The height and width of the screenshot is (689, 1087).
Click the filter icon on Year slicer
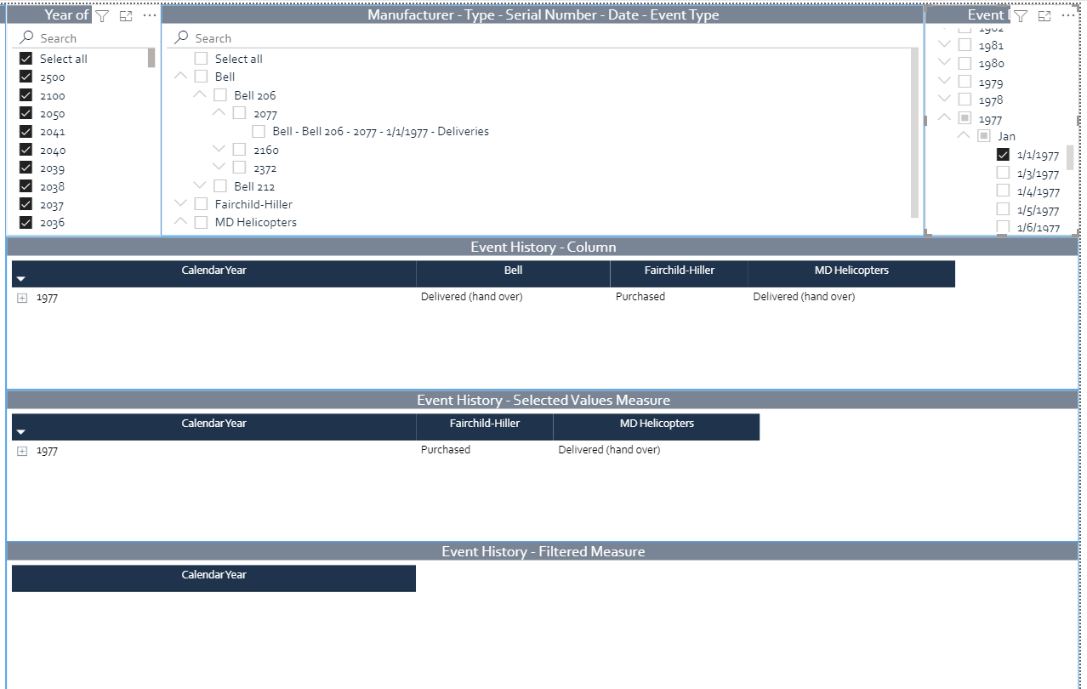[102, 15]
